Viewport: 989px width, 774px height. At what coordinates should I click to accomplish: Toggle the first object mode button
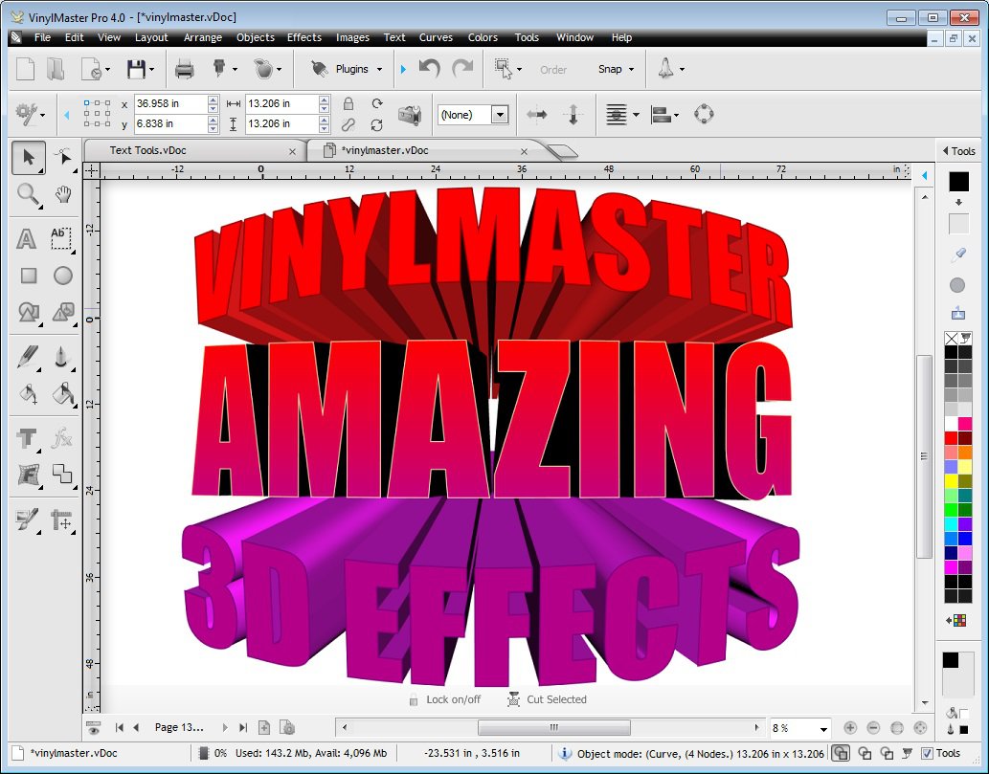[841, 753]
